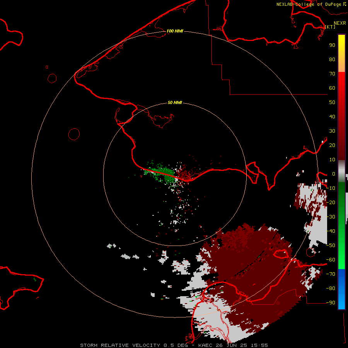Click the positive 90 value on velocity scale
This screenshot has height=348, width=348.
pyautogui.click(x=332, y=45)
